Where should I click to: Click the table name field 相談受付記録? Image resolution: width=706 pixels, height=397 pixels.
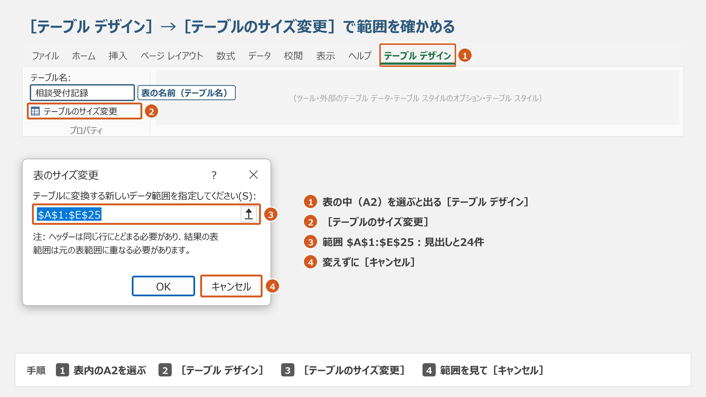pos(82,93)
